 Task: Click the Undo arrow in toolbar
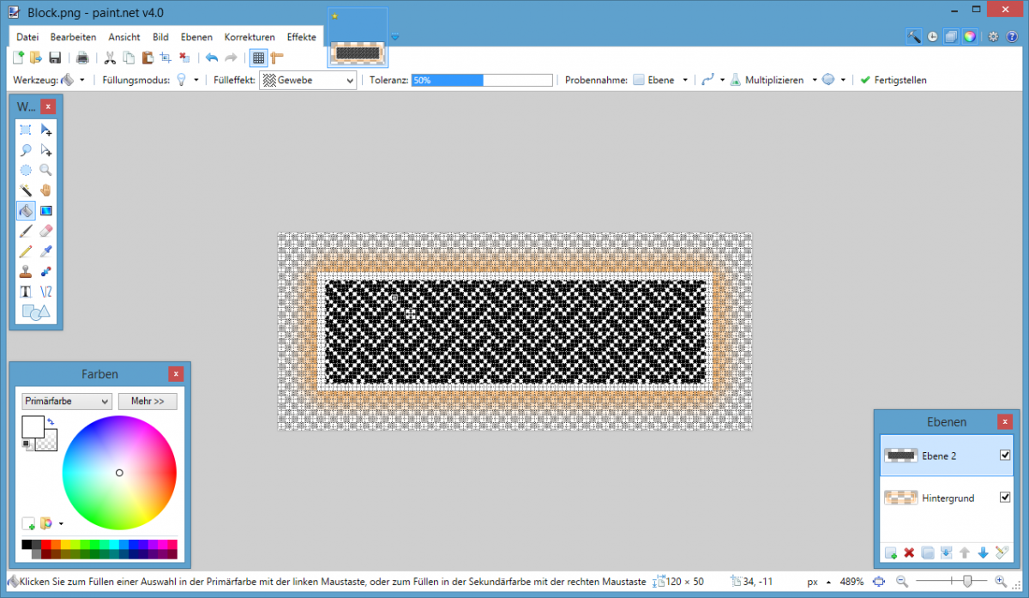click(212, 57)
